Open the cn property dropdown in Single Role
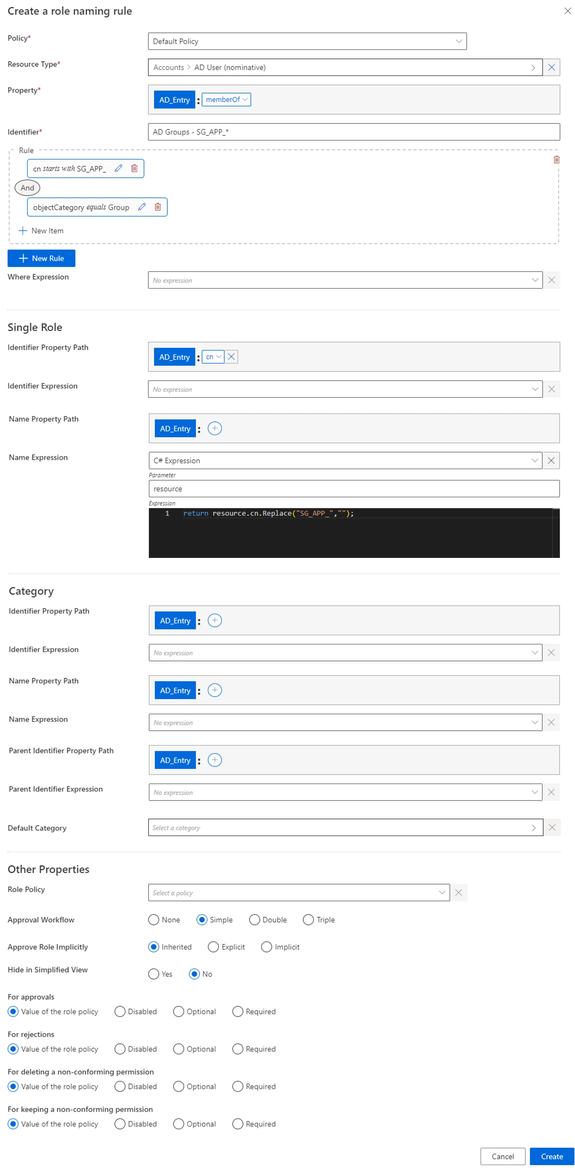This screenshot has width=575, height=1170. tap(213, 357)
